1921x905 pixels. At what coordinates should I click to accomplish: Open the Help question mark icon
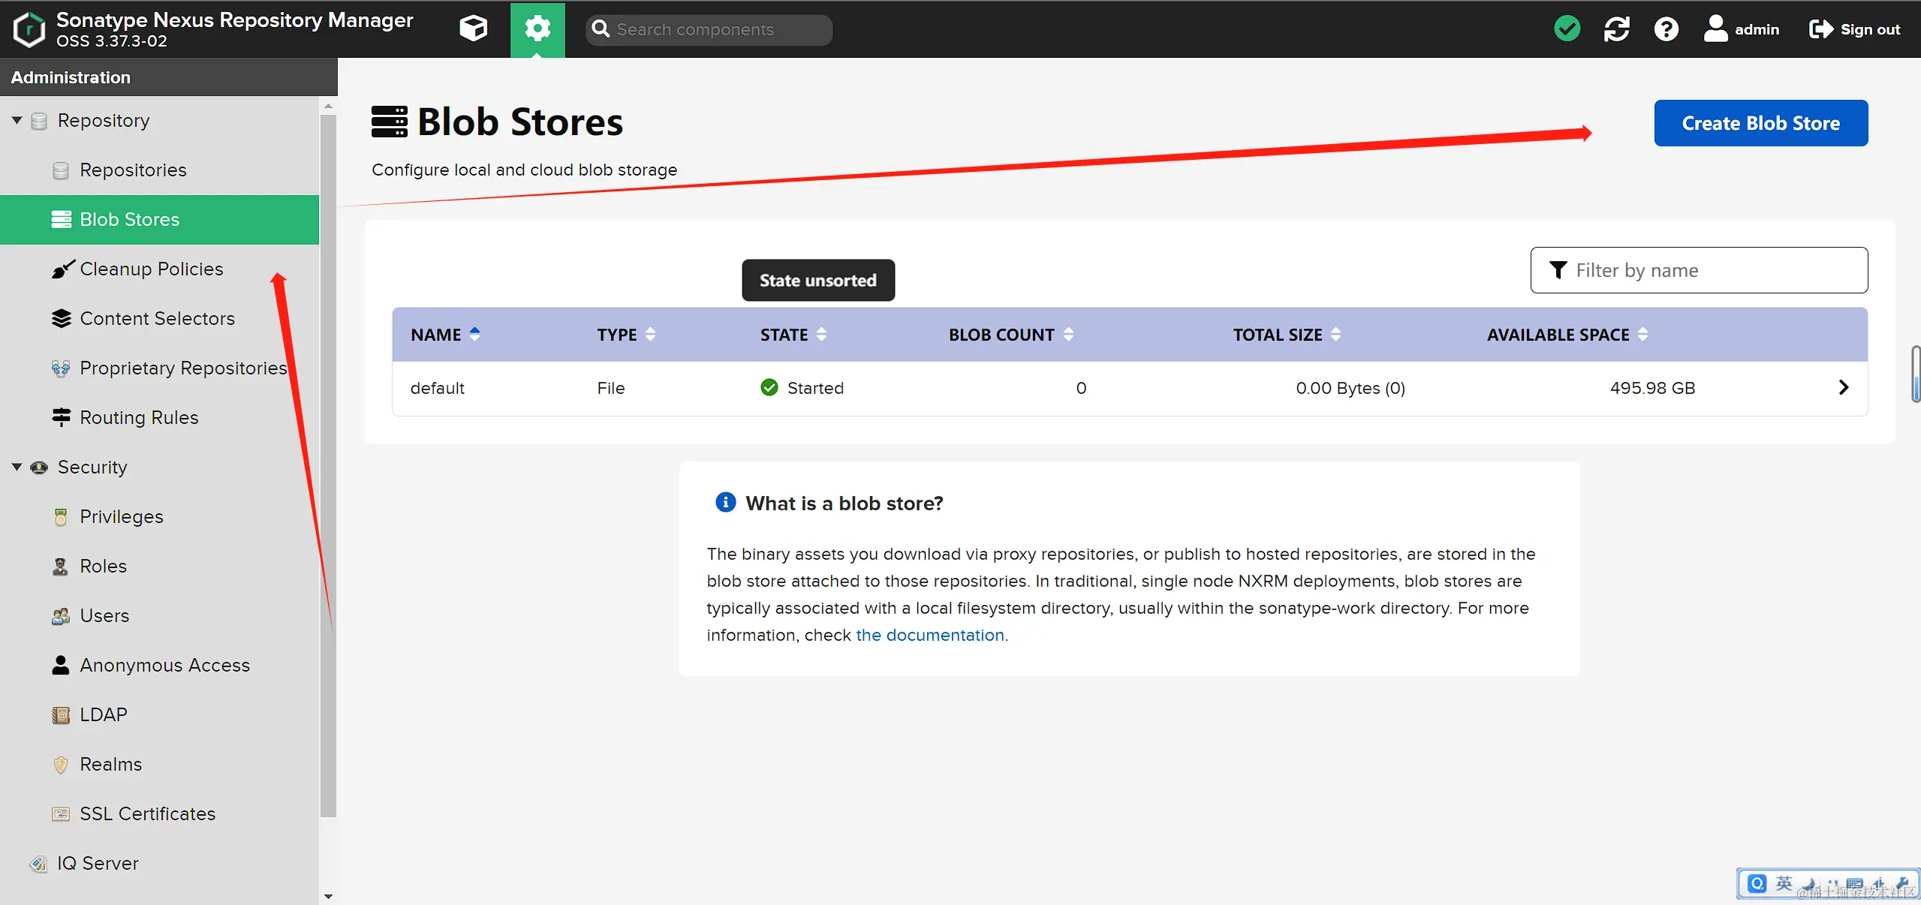(1666, 29)
